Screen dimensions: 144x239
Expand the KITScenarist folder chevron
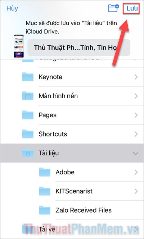136,191
